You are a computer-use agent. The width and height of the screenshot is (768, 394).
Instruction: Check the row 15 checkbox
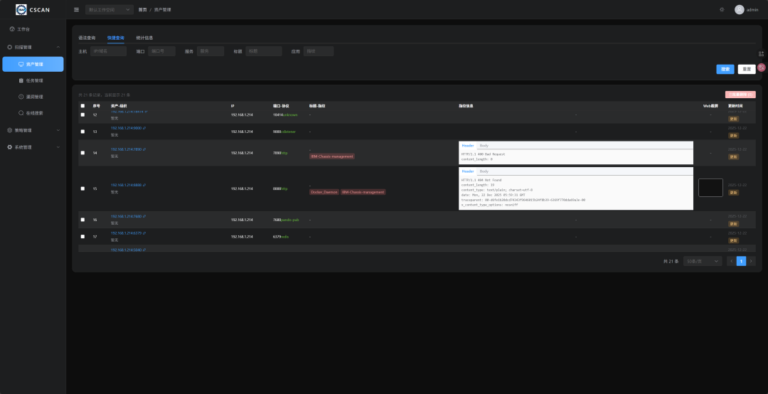coord(82,188)
